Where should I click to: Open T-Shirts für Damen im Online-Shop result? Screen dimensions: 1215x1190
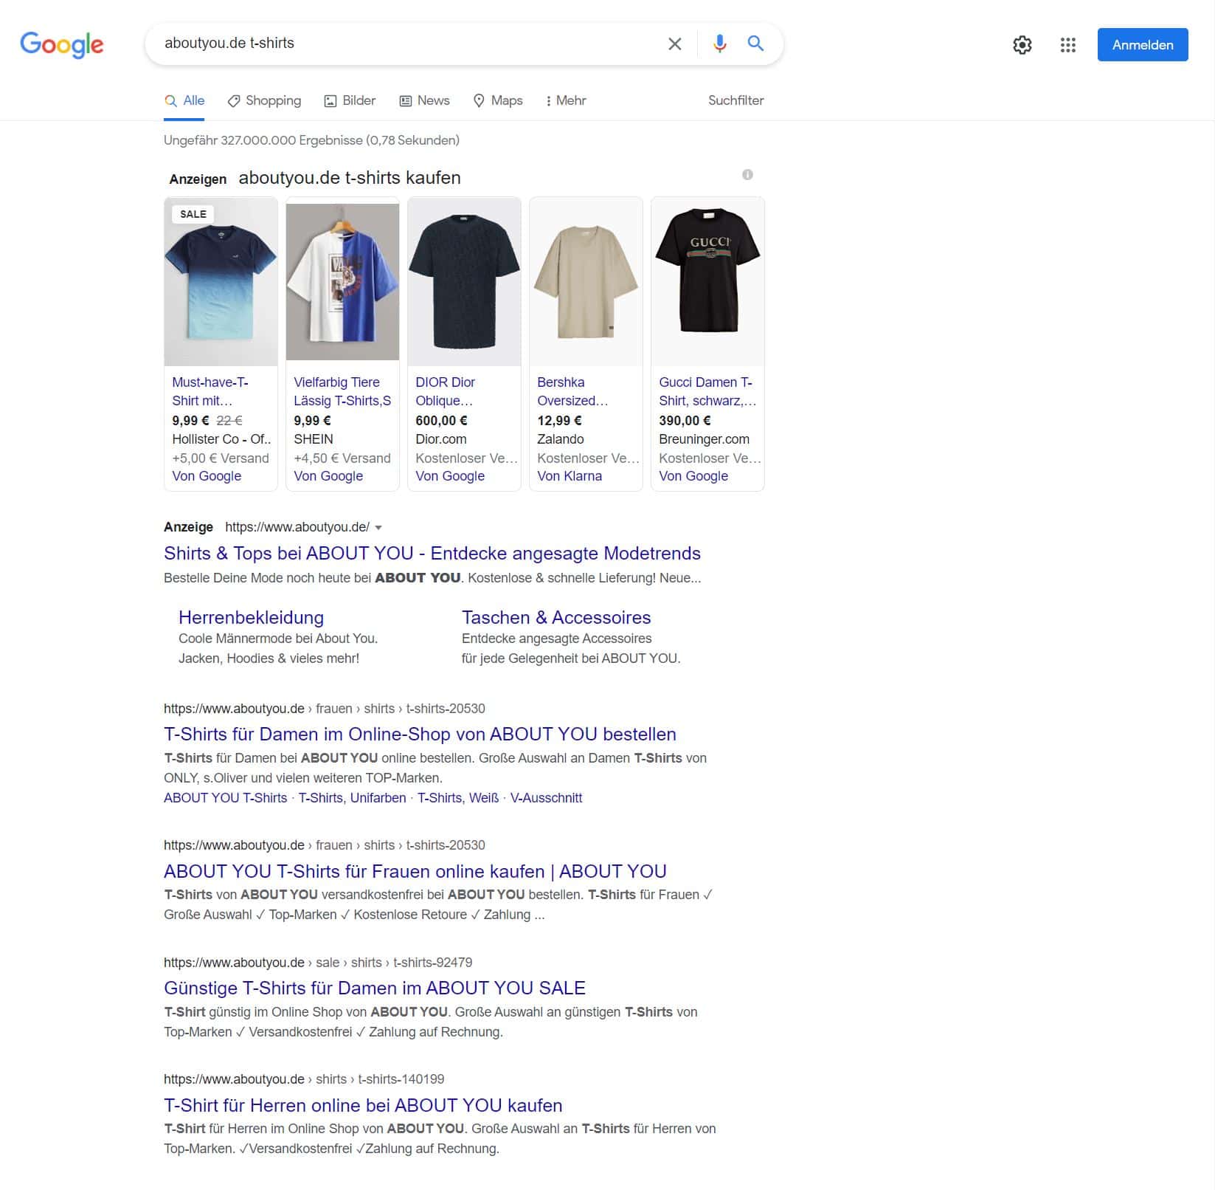pyautogui.click(x=420, y=735)
